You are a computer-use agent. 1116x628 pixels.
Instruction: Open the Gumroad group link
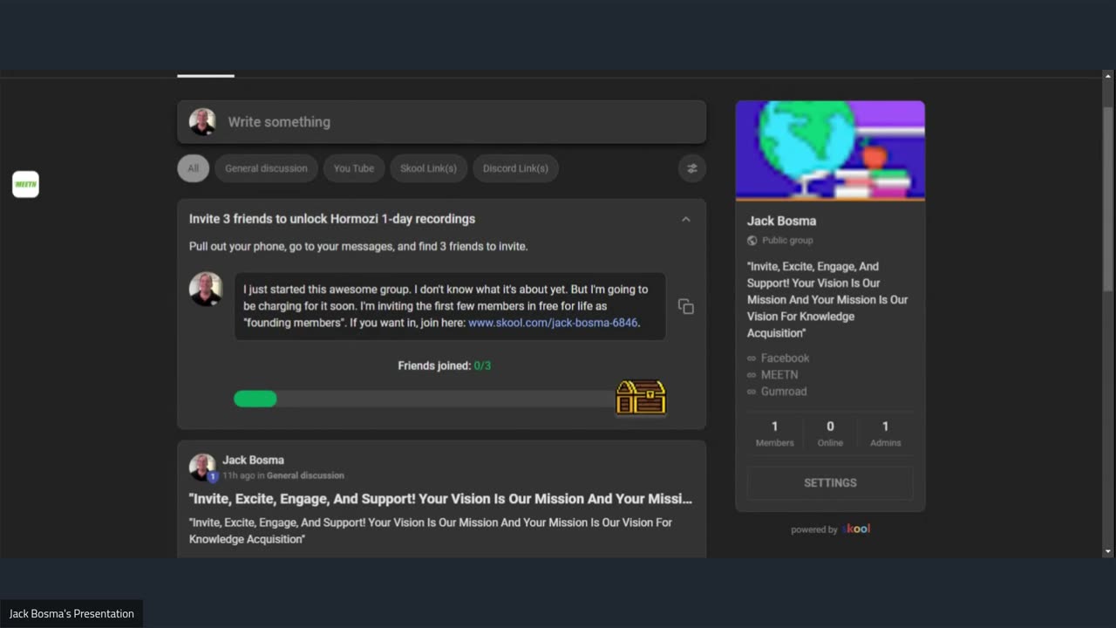click(784, 392)
